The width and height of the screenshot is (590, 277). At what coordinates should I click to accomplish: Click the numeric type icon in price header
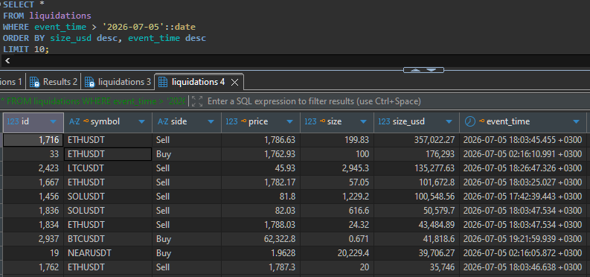click(x=231, y=121)
